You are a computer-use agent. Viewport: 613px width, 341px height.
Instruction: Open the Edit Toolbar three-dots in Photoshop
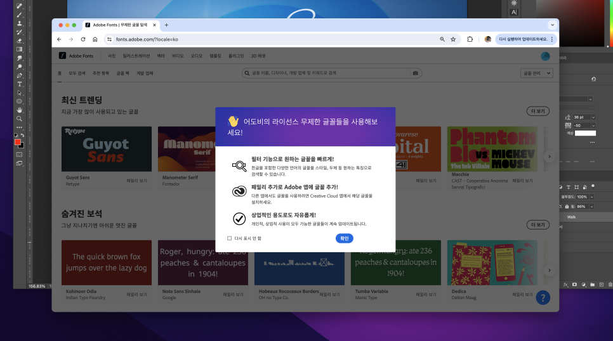coord(19,127)
